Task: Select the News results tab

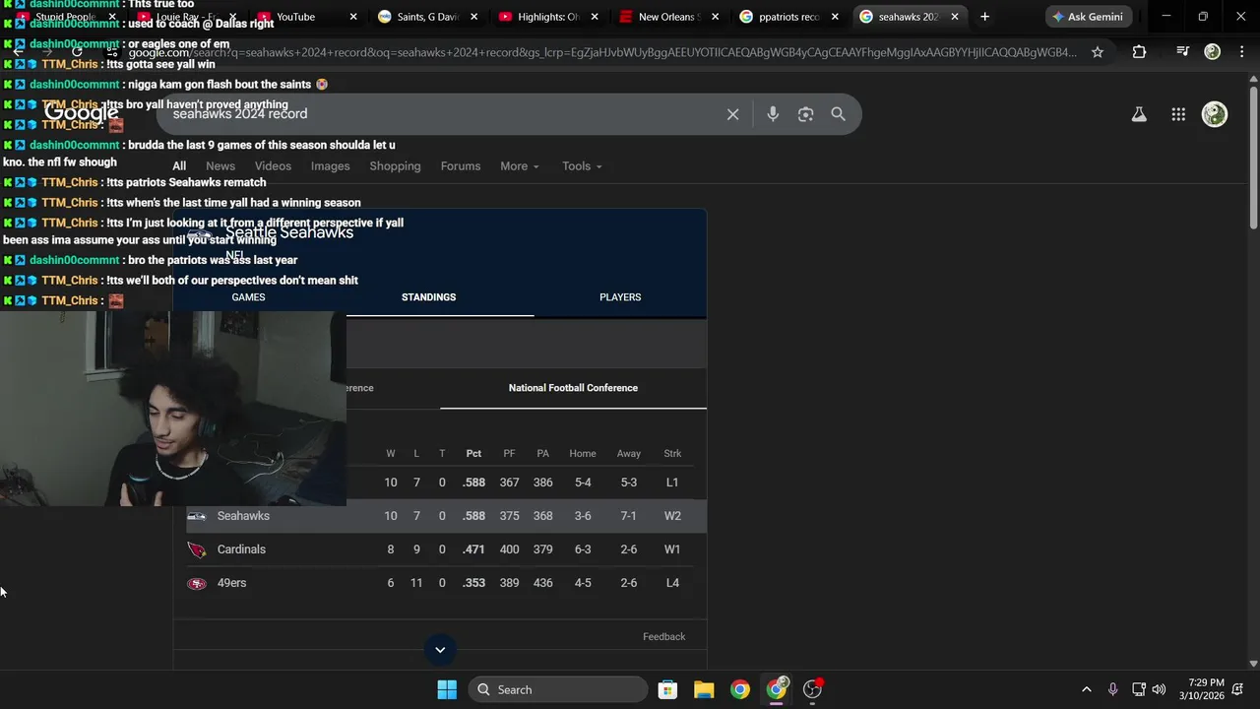Action: click(x=220, y=166)
